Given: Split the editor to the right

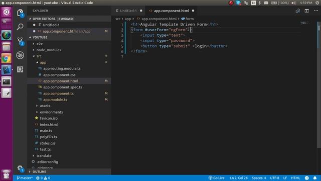Looking at the screenshot, I should (x=306, y=11).
